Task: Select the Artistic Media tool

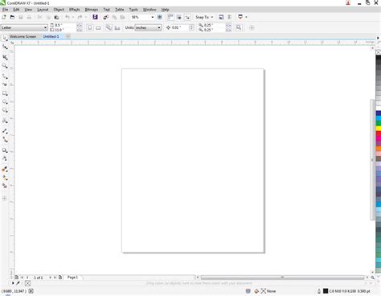Action: point(5,84)
